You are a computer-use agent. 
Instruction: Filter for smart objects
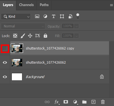(x=70, y=17)
